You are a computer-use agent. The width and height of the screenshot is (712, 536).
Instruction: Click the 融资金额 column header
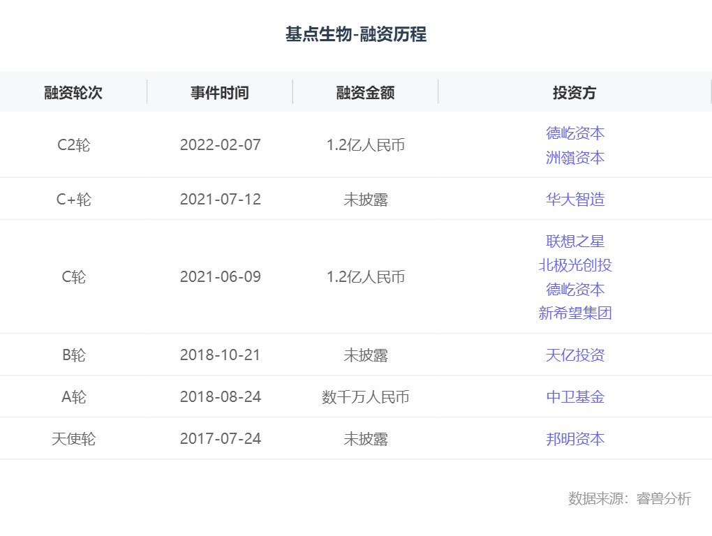[x=366, y=93]
